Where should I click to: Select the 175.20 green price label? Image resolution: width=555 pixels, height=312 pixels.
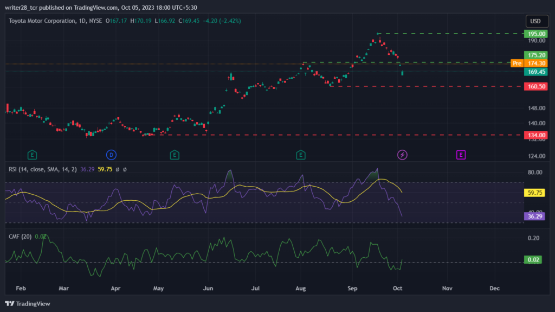(x=536, y=55)
